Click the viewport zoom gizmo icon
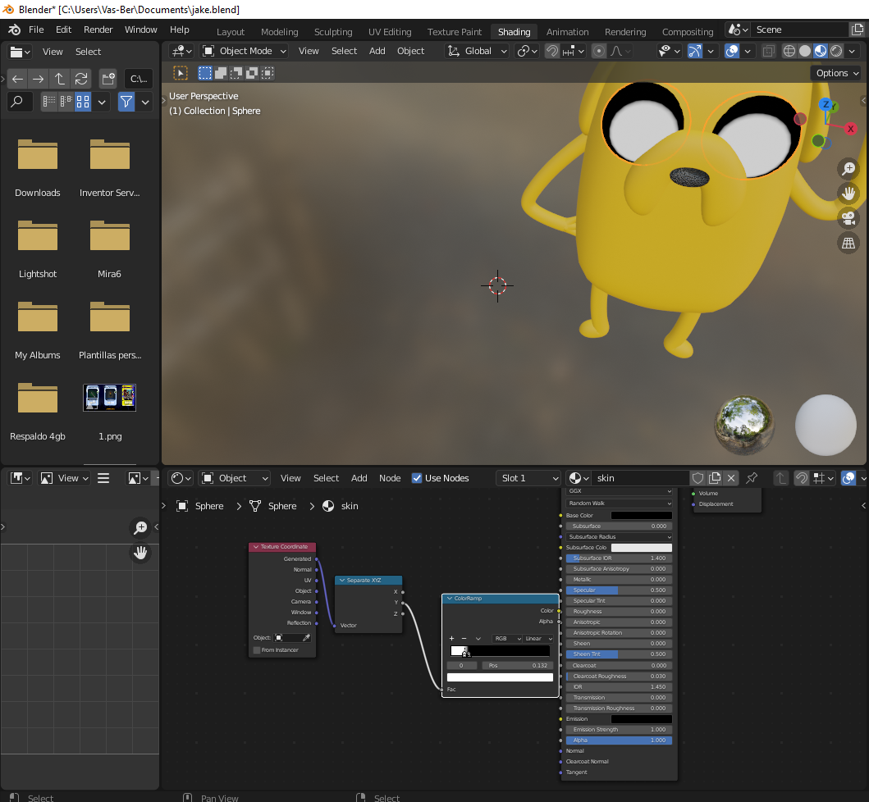869x802 pixels. [848, 168]
